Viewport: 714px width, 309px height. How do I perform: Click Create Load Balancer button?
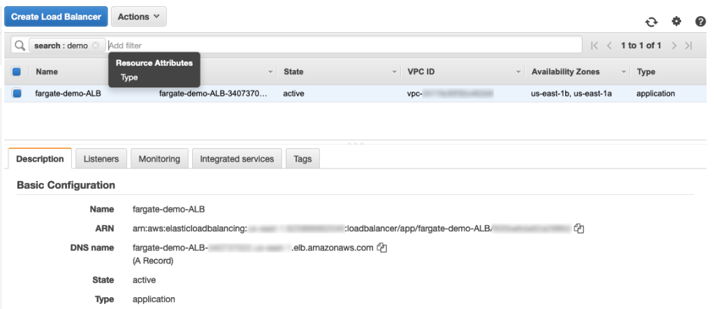point(55,16)
